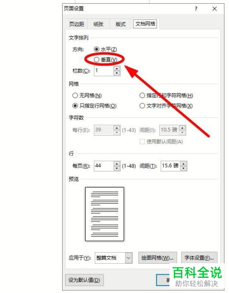
Task: Close the 页面设置 dialog
Action: pos(215,9)
